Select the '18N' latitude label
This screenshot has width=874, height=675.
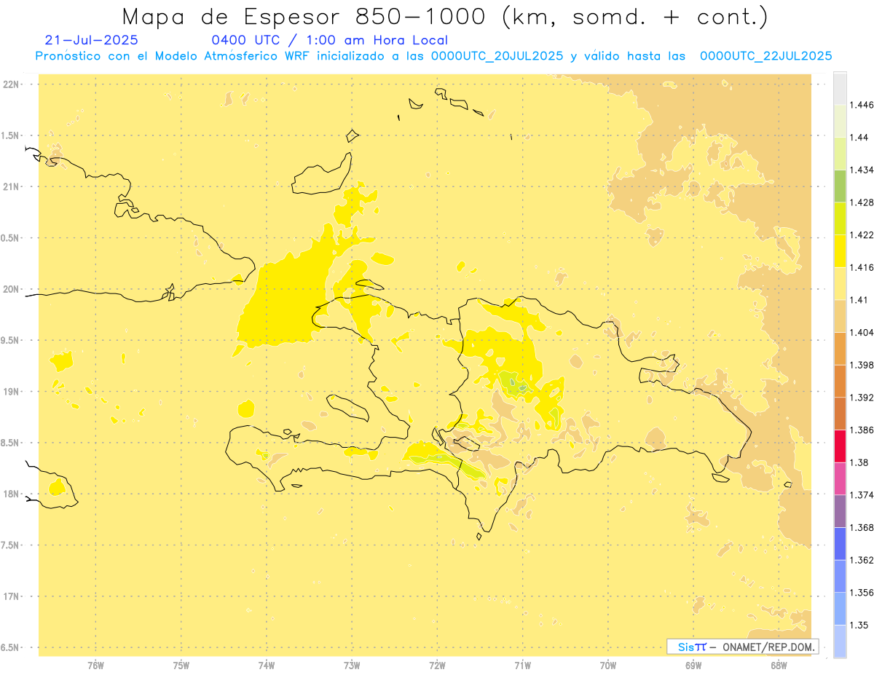point(11,494)
